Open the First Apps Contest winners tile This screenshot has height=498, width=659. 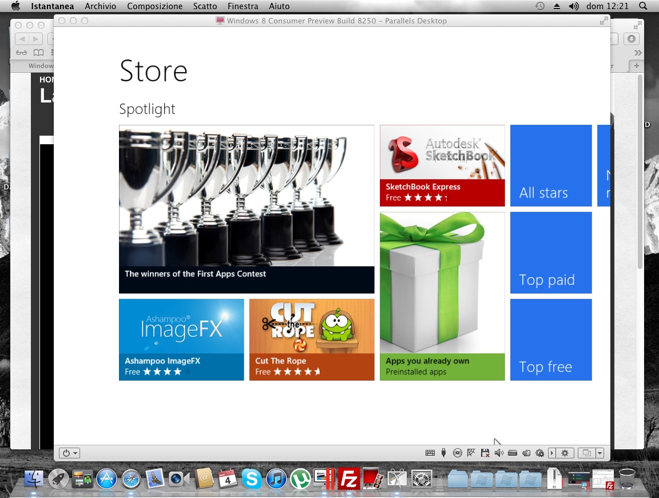(x=247, y=209)
